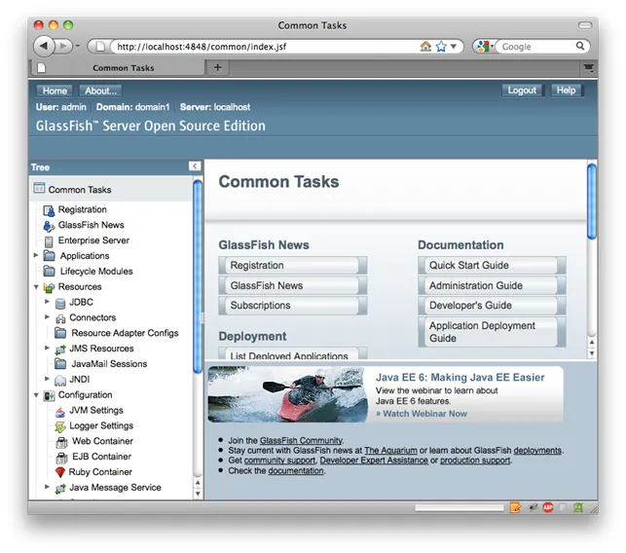Open the Help button
The image size is (626, 553).
(566, 91)
